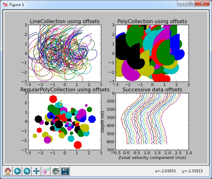Click the 'Successive data offsets' title
The width and height of the screenshot is (212, 179).
click(152, 89)
